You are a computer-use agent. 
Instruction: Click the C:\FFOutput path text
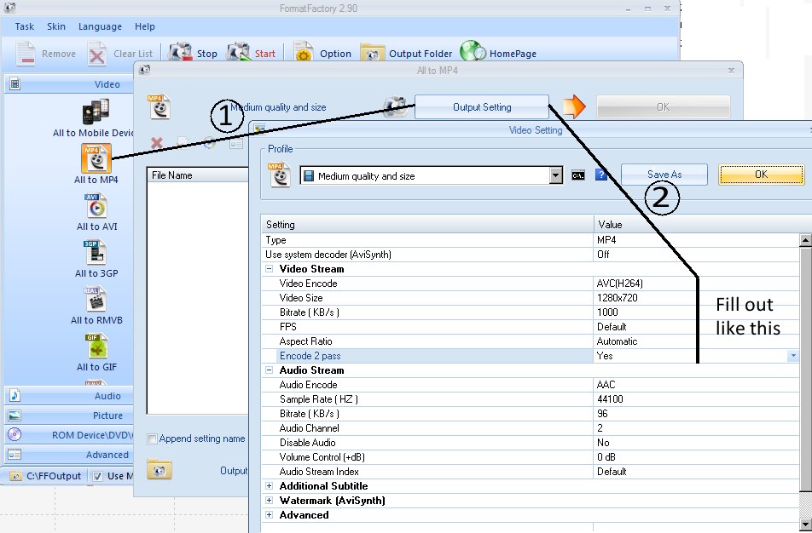click(x=54, y=476)
